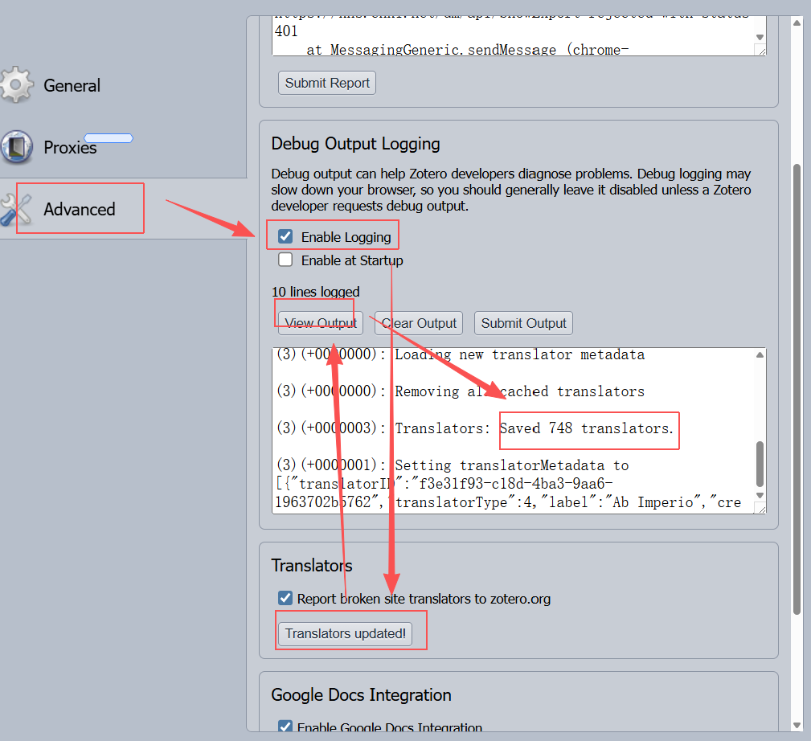The width and height of the screenshot is (811, 741).
Task: Click the main page vertical scrollbar thumb
Action: click(797, 389)
